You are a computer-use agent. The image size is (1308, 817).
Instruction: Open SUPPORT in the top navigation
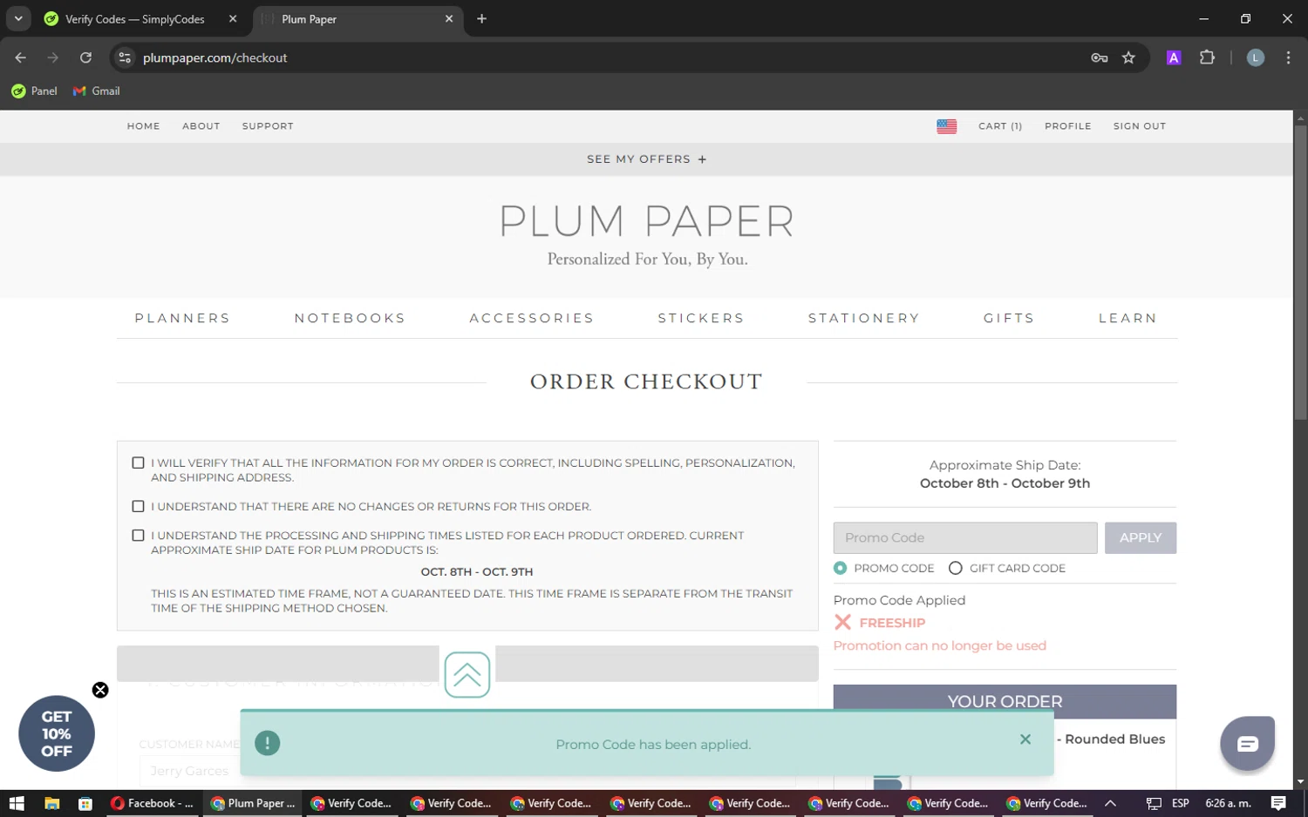[268, 126]
